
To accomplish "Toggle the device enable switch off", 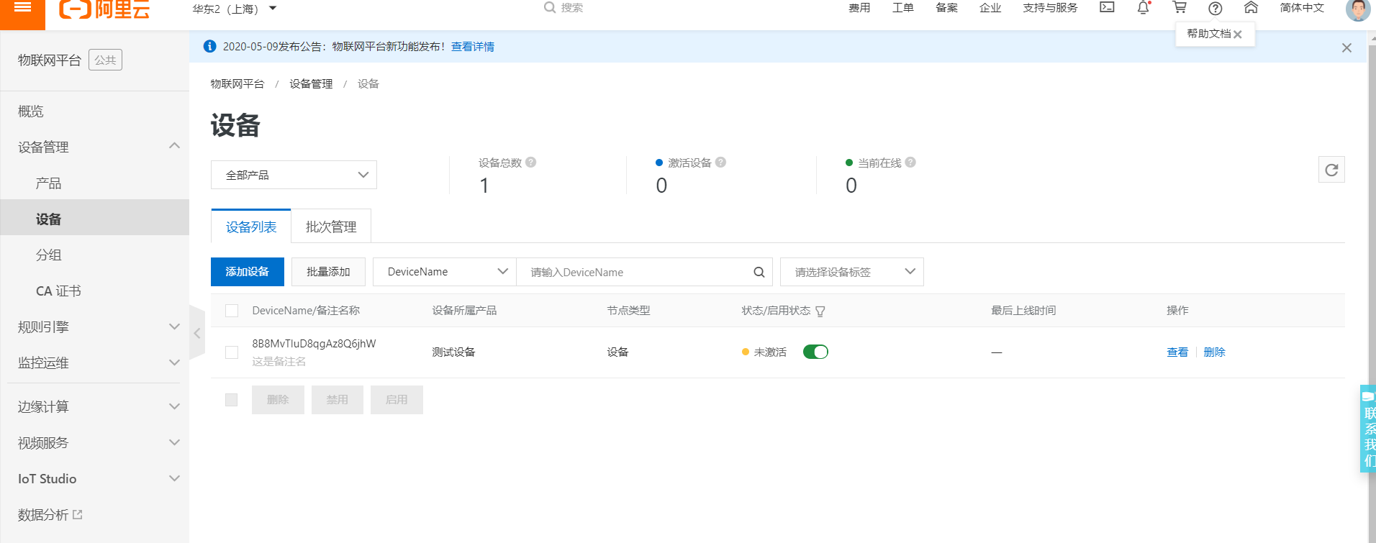I will (815, 352).
